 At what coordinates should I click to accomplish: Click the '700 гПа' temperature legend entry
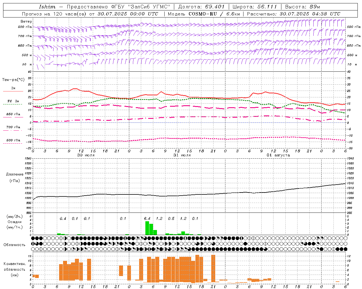[13, 127]
